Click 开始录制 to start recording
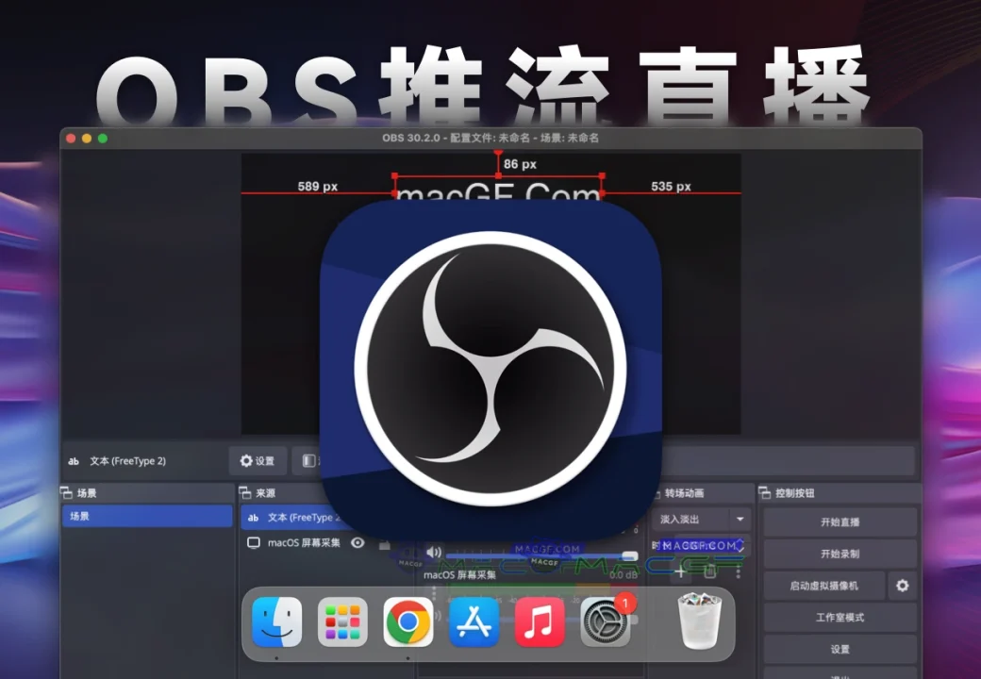 (x=839, y=555)
